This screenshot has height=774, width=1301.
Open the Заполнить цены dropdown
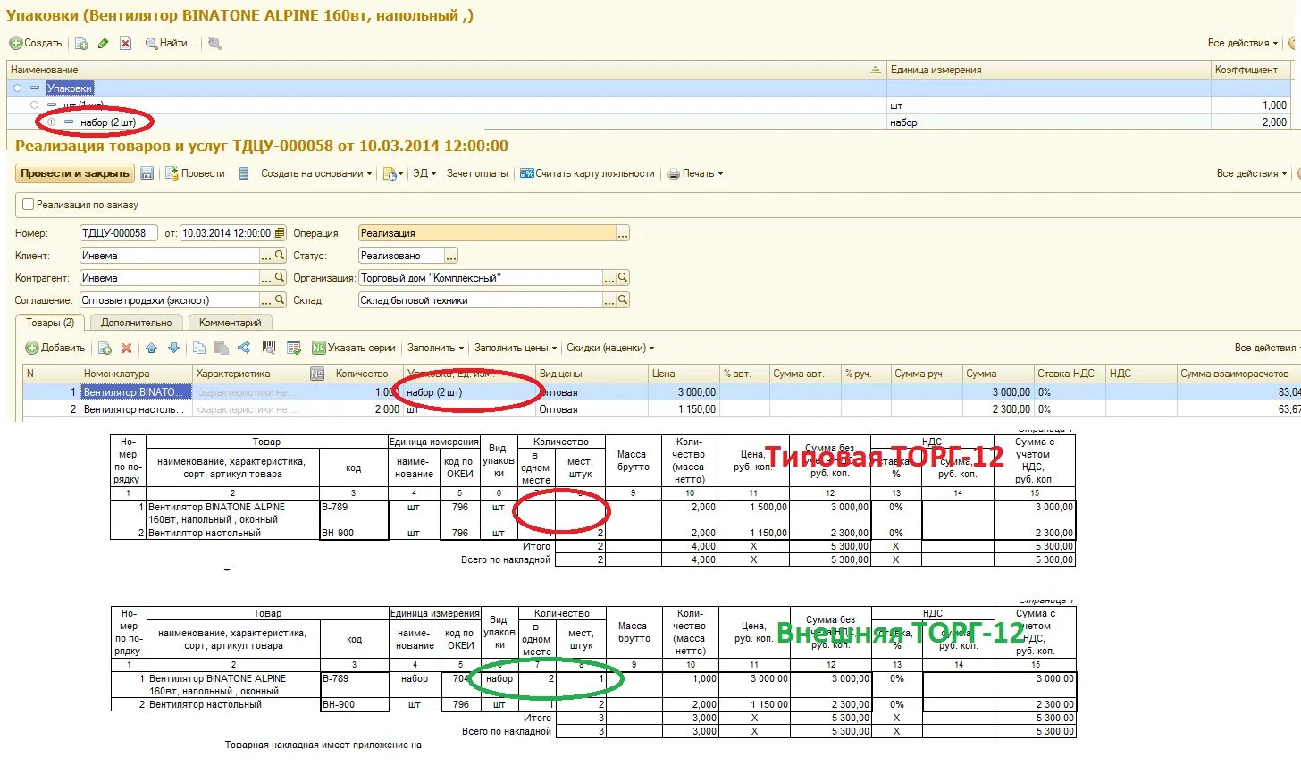[516, 348]
